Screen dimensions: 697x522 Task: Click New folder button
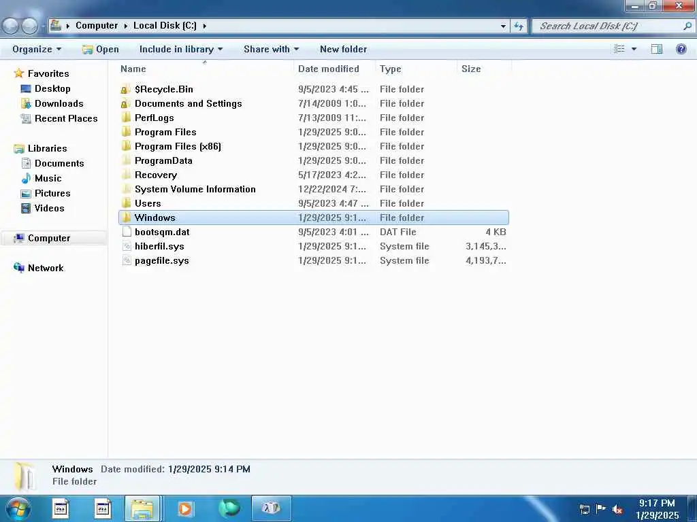[x=344, y=49]
